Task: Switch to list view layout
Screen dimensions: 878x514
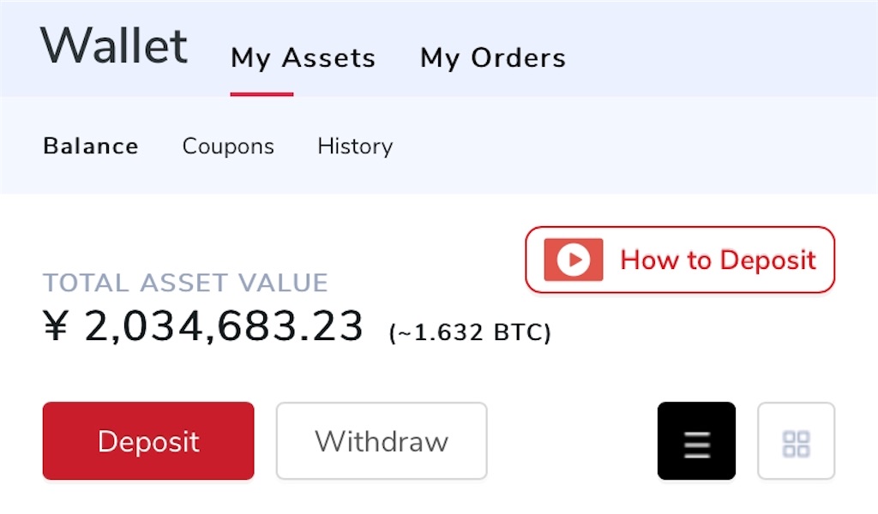Action: 696,440
